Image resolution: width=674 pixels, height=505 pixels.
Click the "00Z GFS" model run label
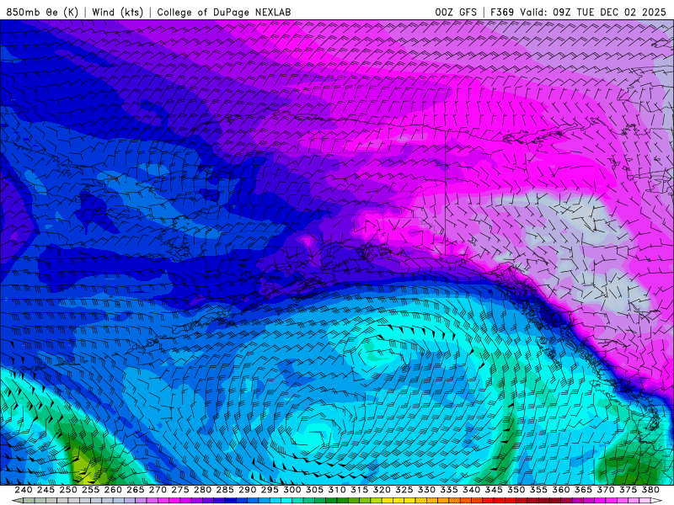point(456,12)
